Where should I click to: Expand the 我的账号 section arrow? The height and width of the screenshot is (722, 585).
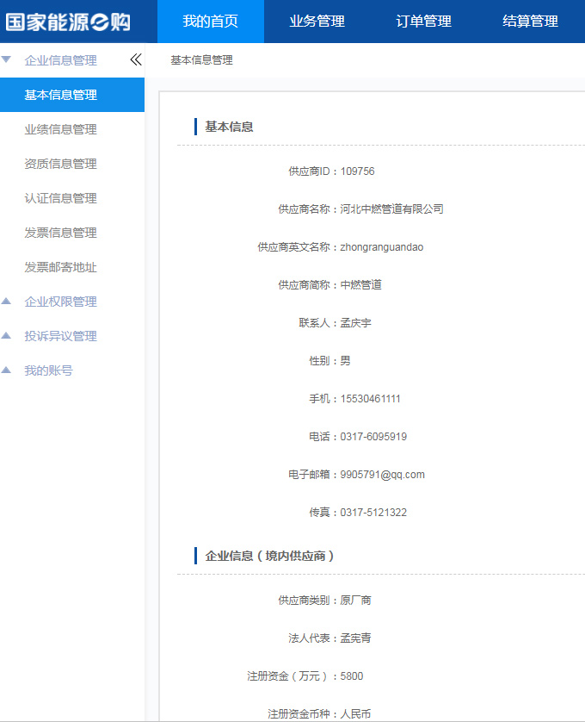click(7, 370)
